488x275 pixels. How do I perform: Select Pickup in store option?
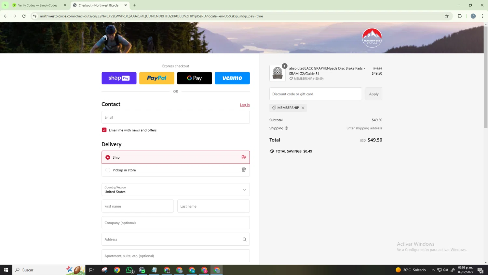tap(176, 170)
